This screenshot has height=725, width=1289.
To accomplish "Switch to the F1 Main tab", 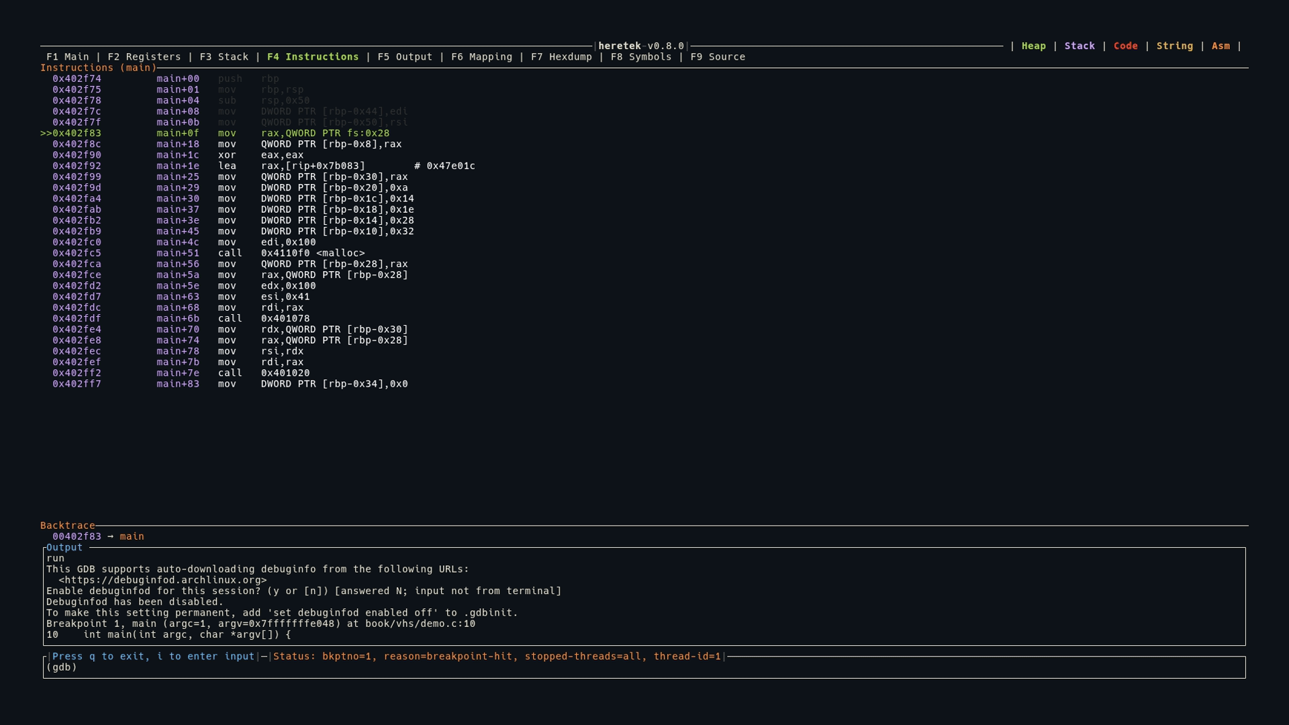I will [x=68, y=57].
